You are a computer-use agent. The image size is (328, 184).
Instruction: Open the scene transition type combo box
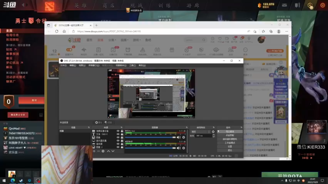(200, 132)
